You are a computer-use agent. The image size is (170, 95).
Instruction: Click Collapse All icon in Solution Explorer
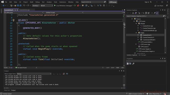click(146, 13)
